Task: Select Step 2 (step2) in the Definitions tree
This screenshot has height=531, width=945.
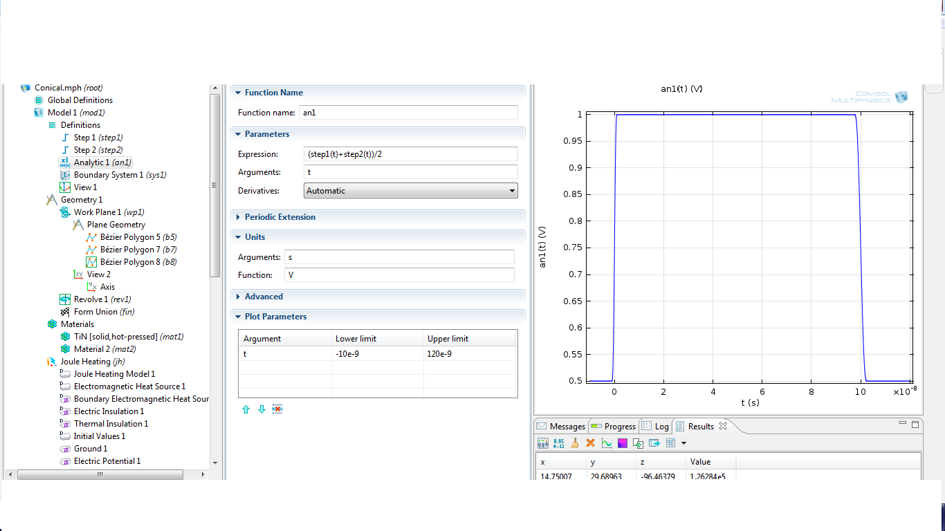Action: 98,150
